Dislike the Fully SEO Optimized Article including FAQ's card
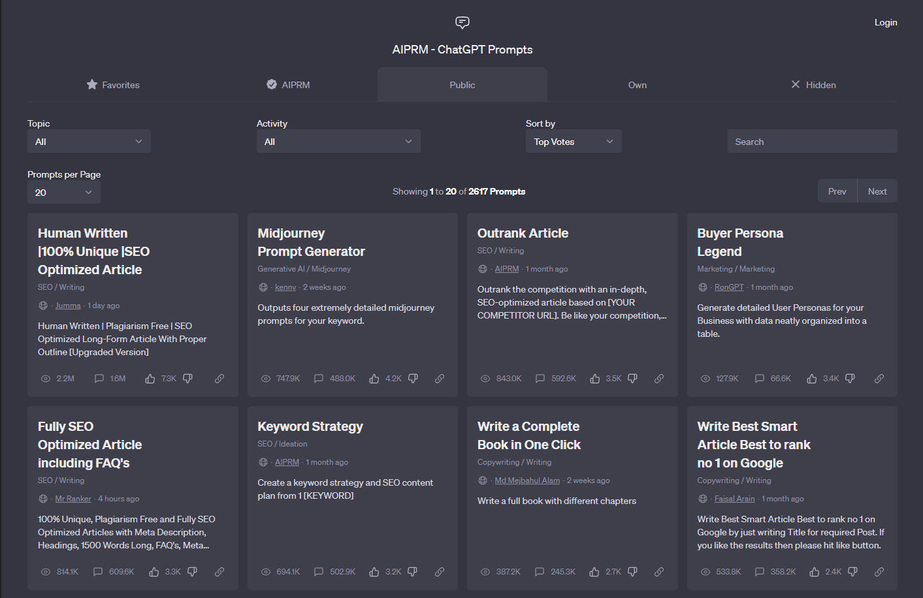Screen dimensions: 923x598 192,572
